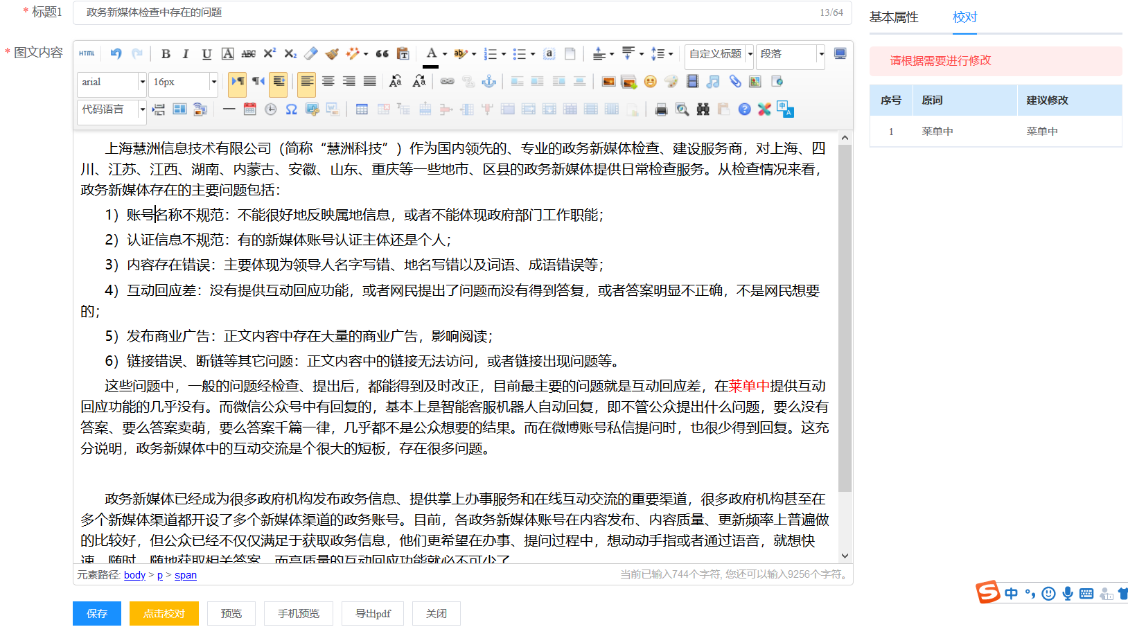
Task: Open the font color swatch
Action: coord(431,54)
